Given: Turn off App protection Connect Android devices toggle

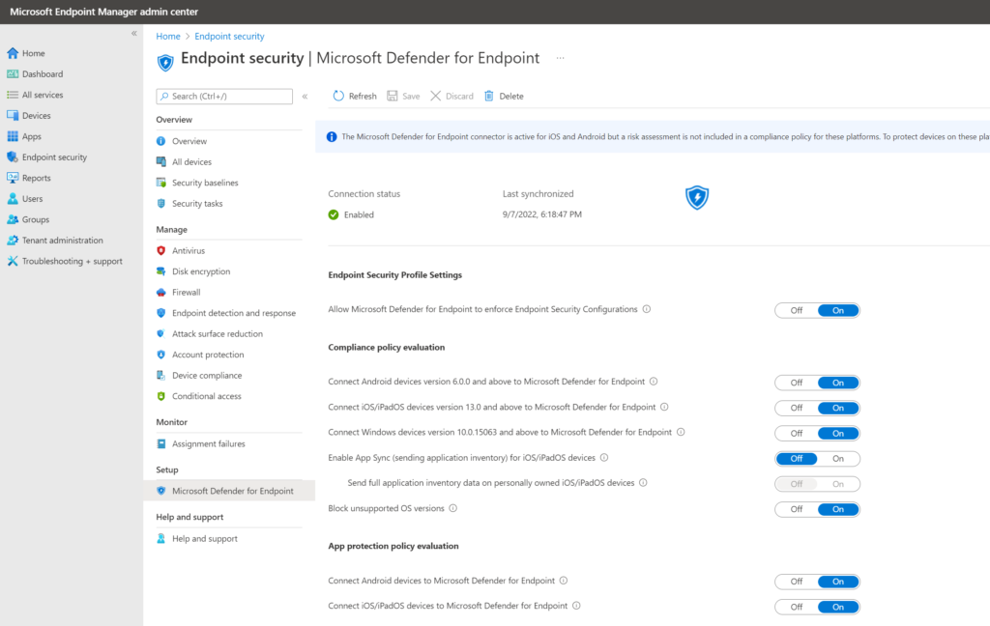Looking at the screenshot, I should [x=797, y=582].
